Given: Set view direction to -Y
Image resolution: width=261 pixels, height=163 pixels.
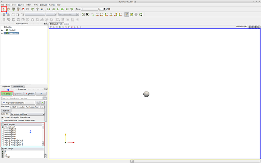Looking at the screenshot, I should tap(111, 14).
